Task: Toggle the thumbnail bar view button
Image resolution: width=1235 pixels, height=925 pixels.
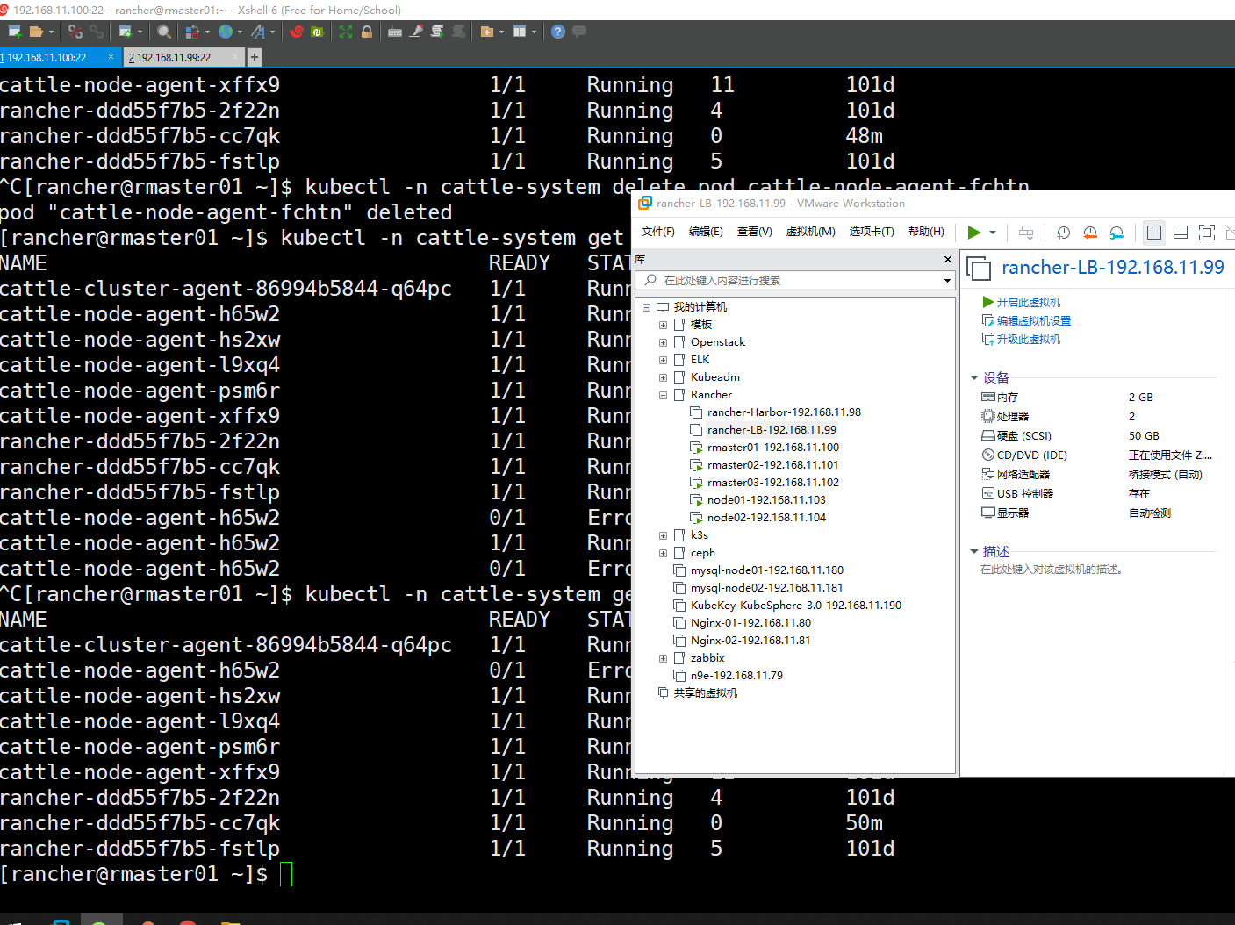Action: pyautogui.click(x=1181, y=233)
